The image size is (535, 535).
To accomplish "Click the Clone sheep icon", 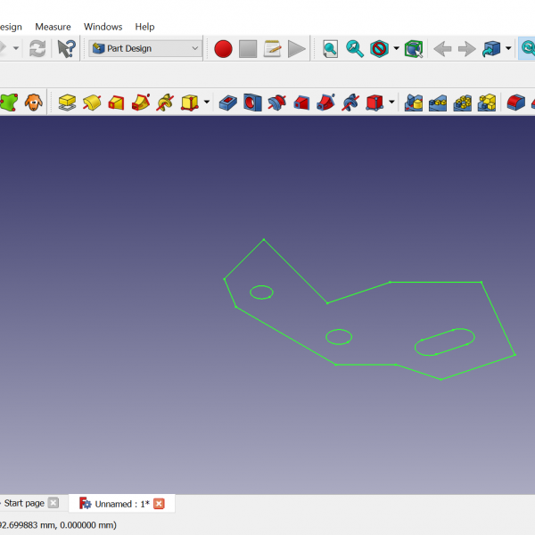I will pos(33,103).
